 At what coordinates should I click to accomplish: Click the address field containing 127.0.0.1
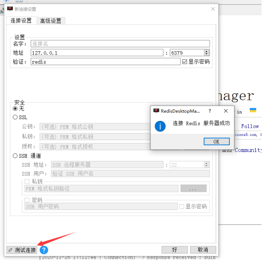click(97, 53)
